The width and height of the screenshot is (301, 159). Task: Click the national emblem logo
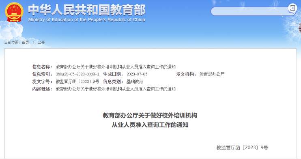14,12
